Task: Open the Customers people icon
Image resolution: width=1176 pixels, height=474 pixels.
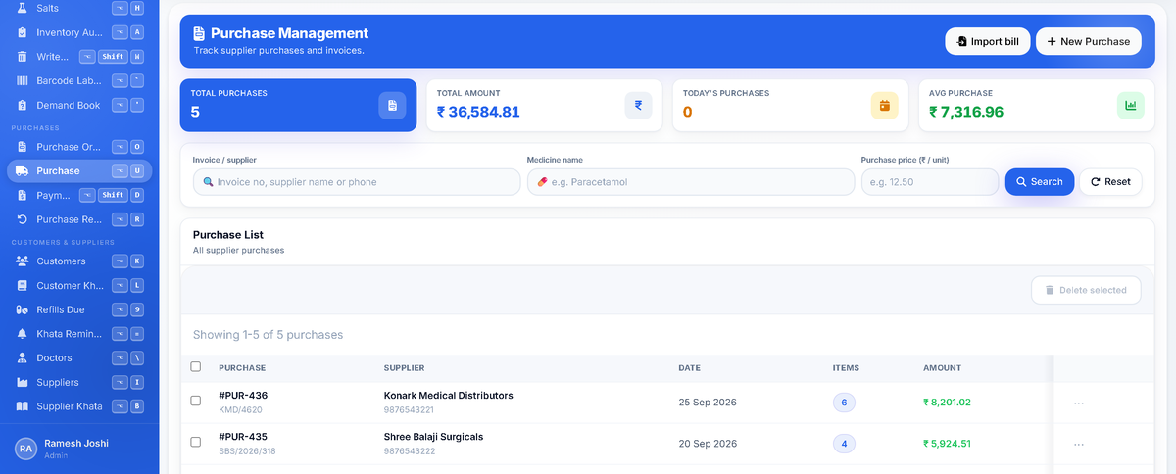Action: 22,261
